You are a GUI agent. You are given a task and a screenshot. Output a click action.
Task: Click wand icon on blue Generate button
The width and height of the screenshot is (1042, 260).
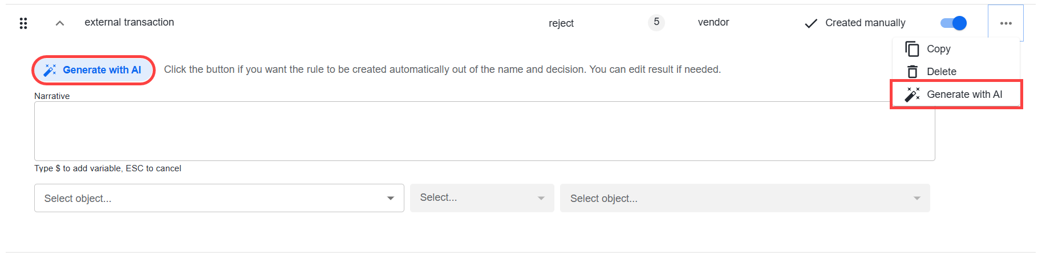[50, 70]
